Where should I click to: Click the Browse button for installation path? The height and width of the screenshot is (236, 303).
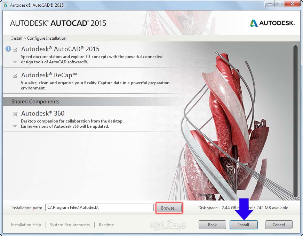pos(169,208)
